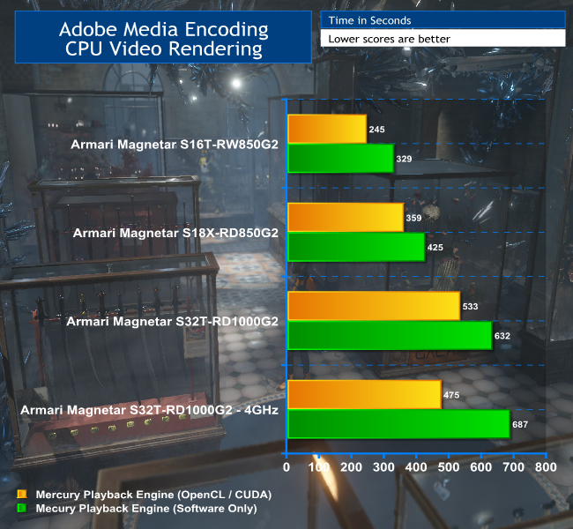Click the orange bar valued 533
Screen dimensions: 573x529
[x=374, y=306]
